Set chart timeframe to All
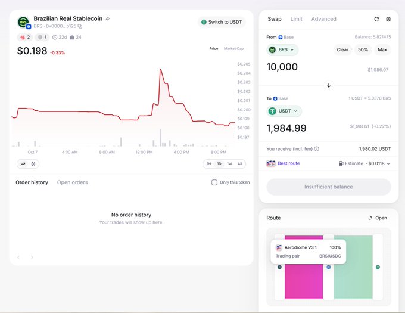Image resolution: width=405 pixels, height=313 pixels. (239, 164)
